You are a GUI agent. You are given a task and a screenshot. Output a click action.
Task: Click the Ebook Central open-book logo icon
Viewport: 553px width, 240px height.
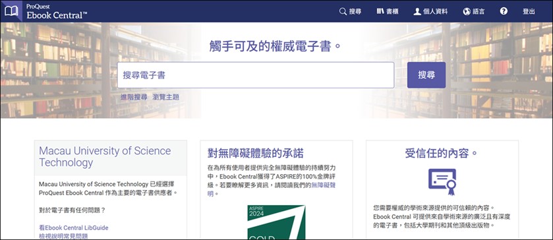click(11, 11)
